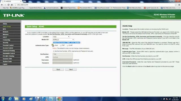Open a new tab button
The height and width of the screenshot is (101, 181).
pos(25,1)
